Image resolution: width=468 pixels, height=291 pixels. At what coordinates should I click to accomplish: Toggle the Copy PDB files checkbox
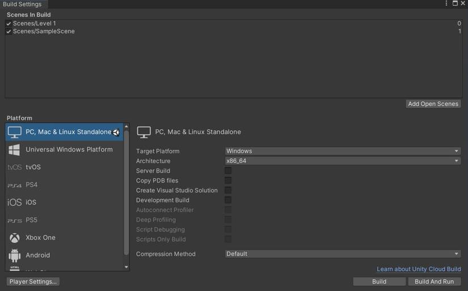(x=228, y=181)
